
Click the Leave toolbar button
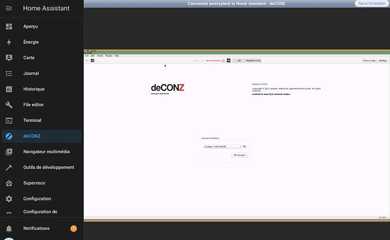(x=196, y=60)
